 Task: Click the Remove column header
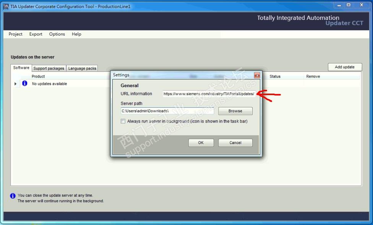point(313,76)
